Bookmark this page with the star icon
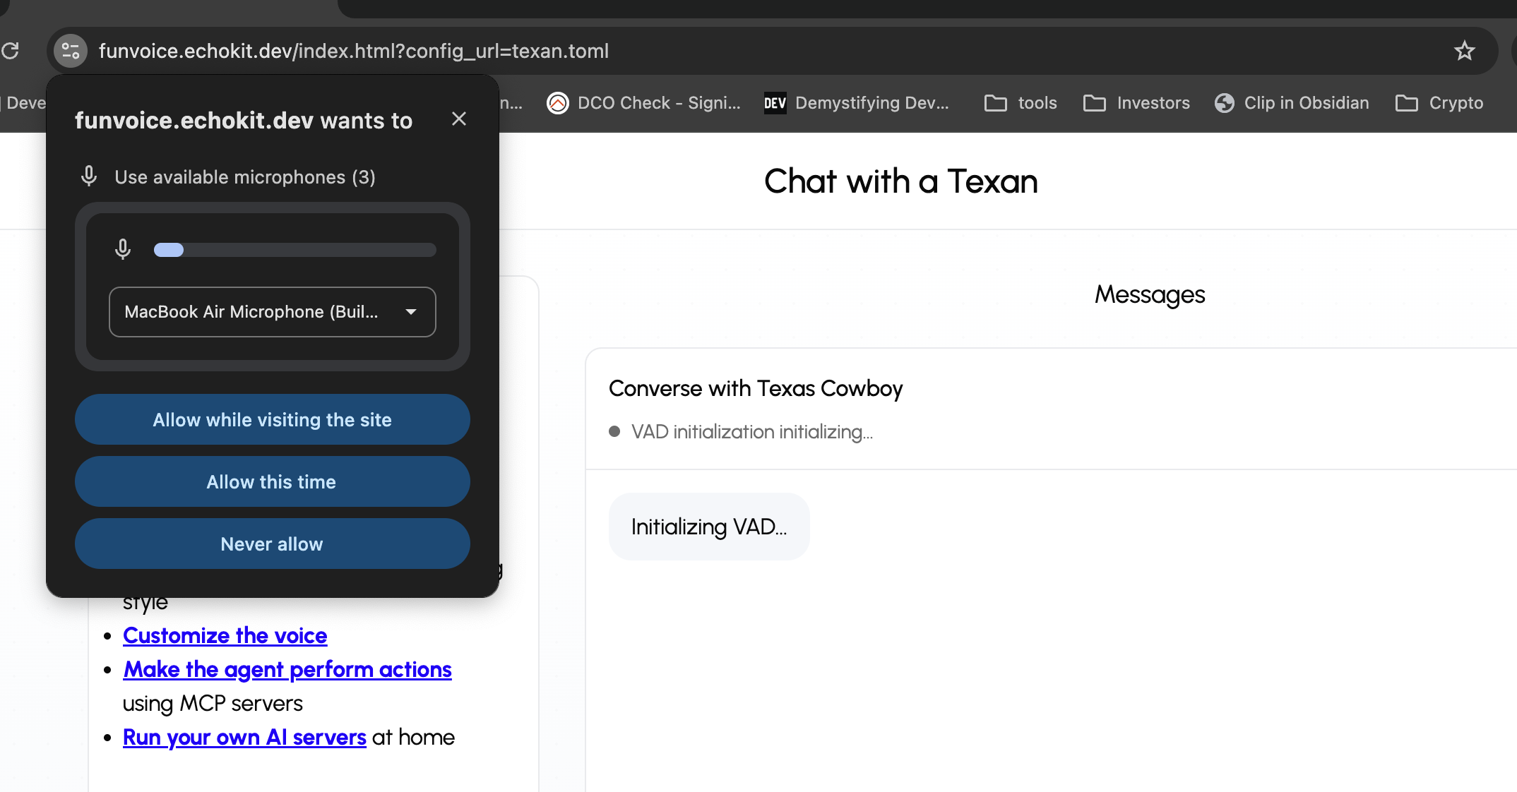The height and width of the screenshot is (792, 1517). pyautogui.click(x=1464, y=51)
